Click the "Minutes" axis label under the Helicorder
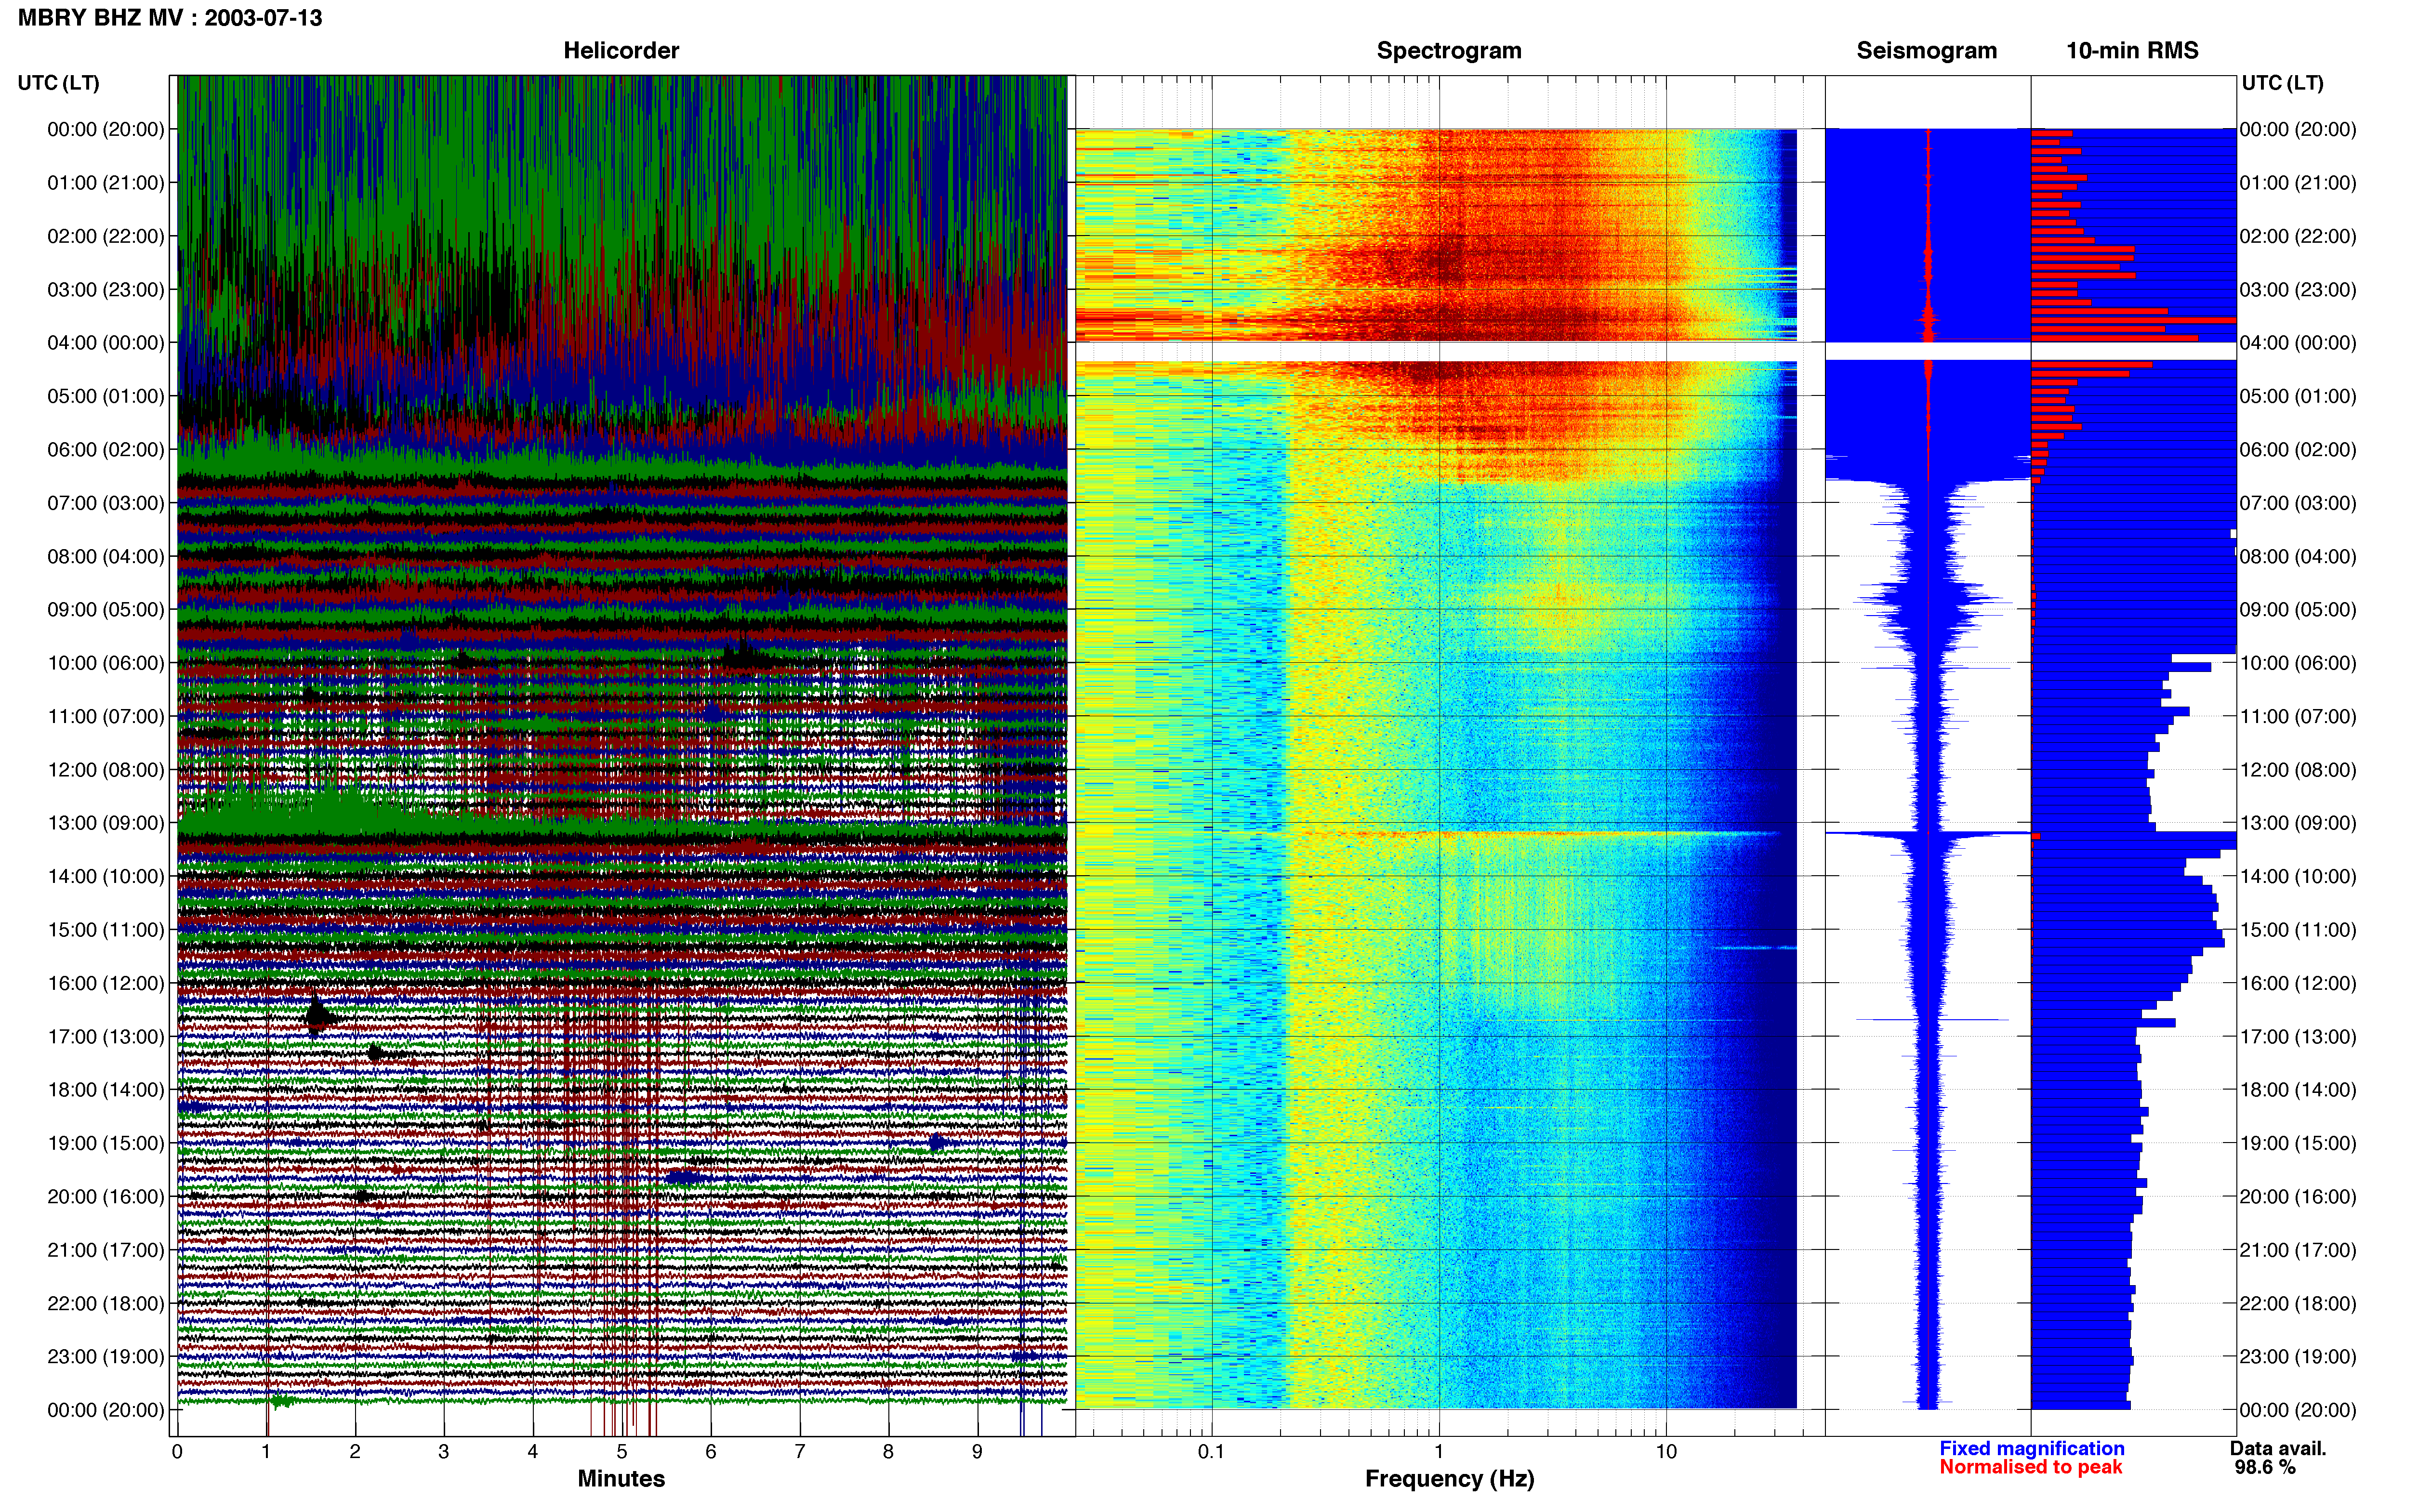The height and width of the screenshot is (1512, 2418). (621, 1479)
